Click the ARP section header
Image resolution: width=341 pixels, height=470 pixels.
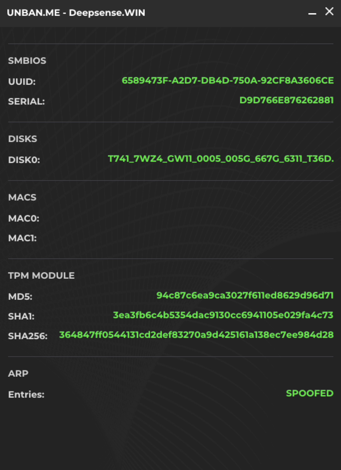pos(18,373)
